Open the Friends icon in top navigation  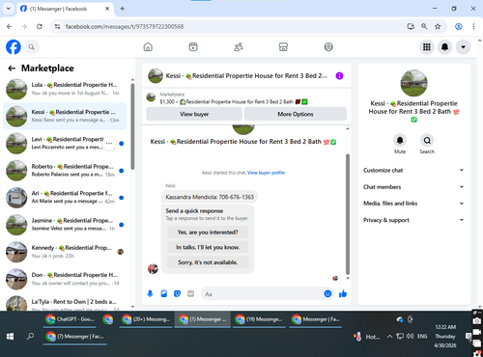click(239, 47)
